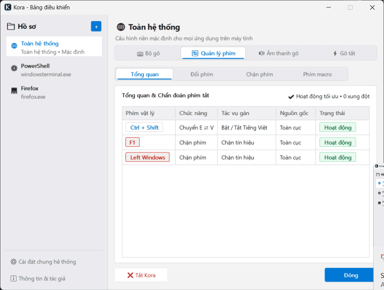Click the 'Tổng quan & Chẩn đoán phím tắt' heading
Image resolution: width=384 pixels, height=290 pixels.
pyautogui.click(x=165, y=96)
